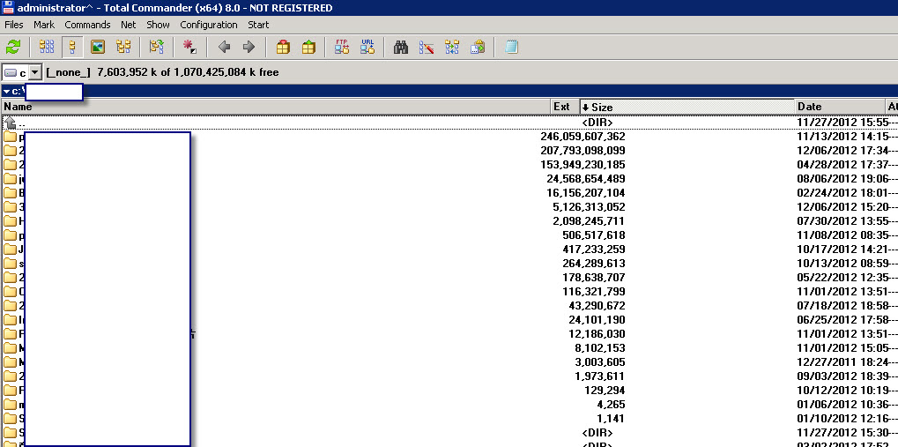Screen dimensions: 898x447
Task: Click the date 12/27/2011 18:24
Action: (843, 362)
